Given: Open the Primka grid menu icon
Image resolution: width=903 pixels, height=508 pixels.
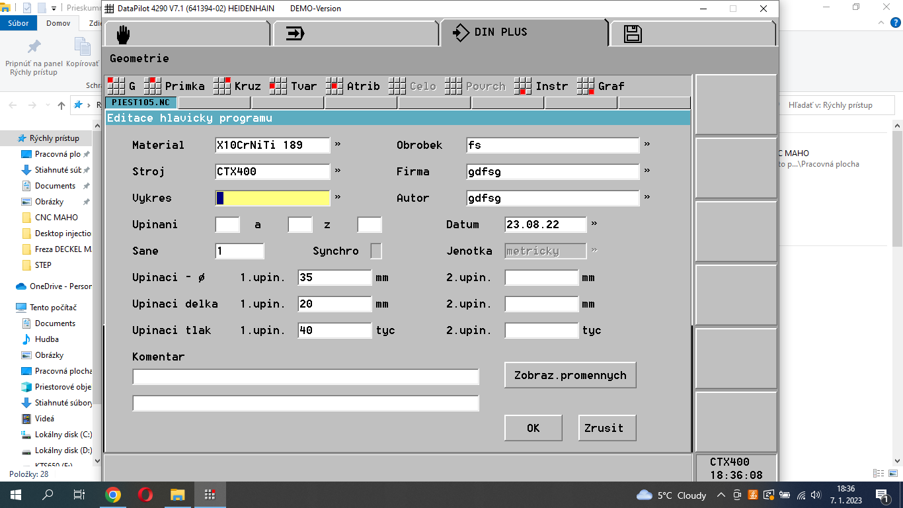Looking at the screenshot, I should click(x=153, y=86).
